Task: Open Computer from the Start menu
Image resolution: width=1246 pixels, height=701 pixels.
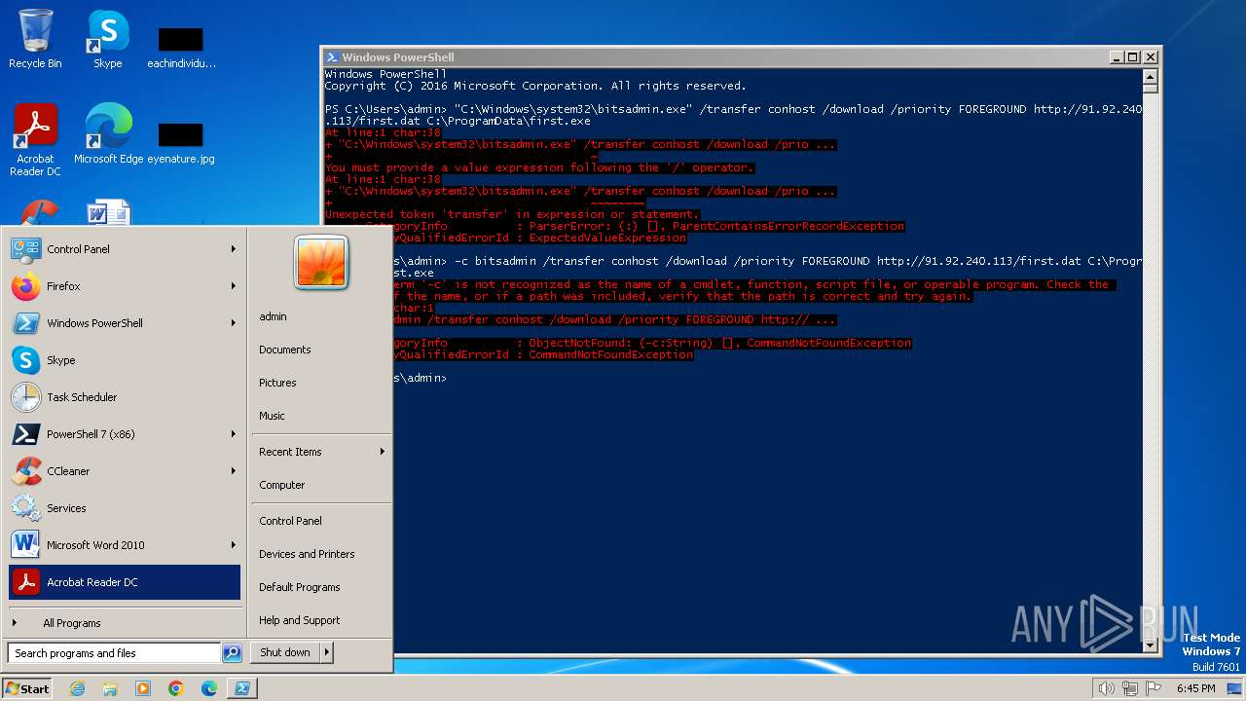Action: [282, 485]
